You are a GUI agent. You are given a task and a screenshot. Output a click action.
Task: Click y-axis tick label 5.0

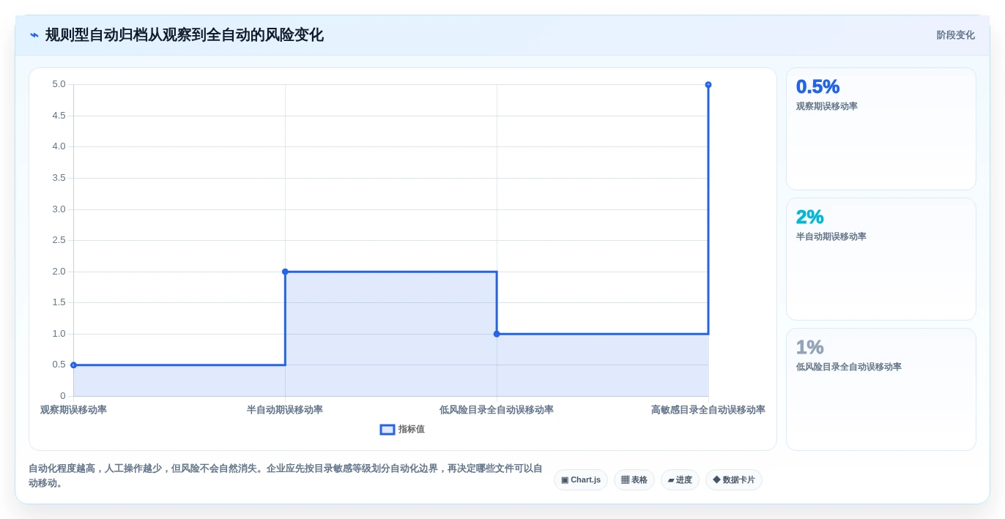tap(59, 84)
